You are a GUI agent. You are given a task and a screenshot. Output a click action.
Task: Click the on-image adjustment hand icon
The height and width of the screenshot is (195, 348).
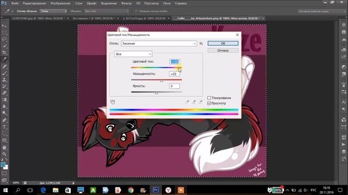coord(113,102)
